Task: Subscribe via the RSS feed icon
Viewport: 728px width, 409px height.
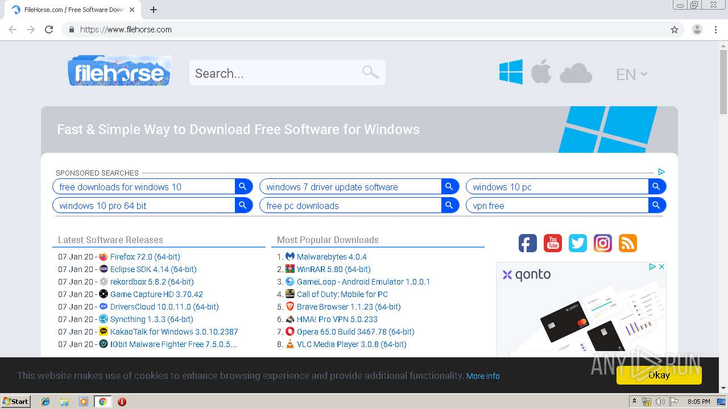Action: (x=628, y=243)
